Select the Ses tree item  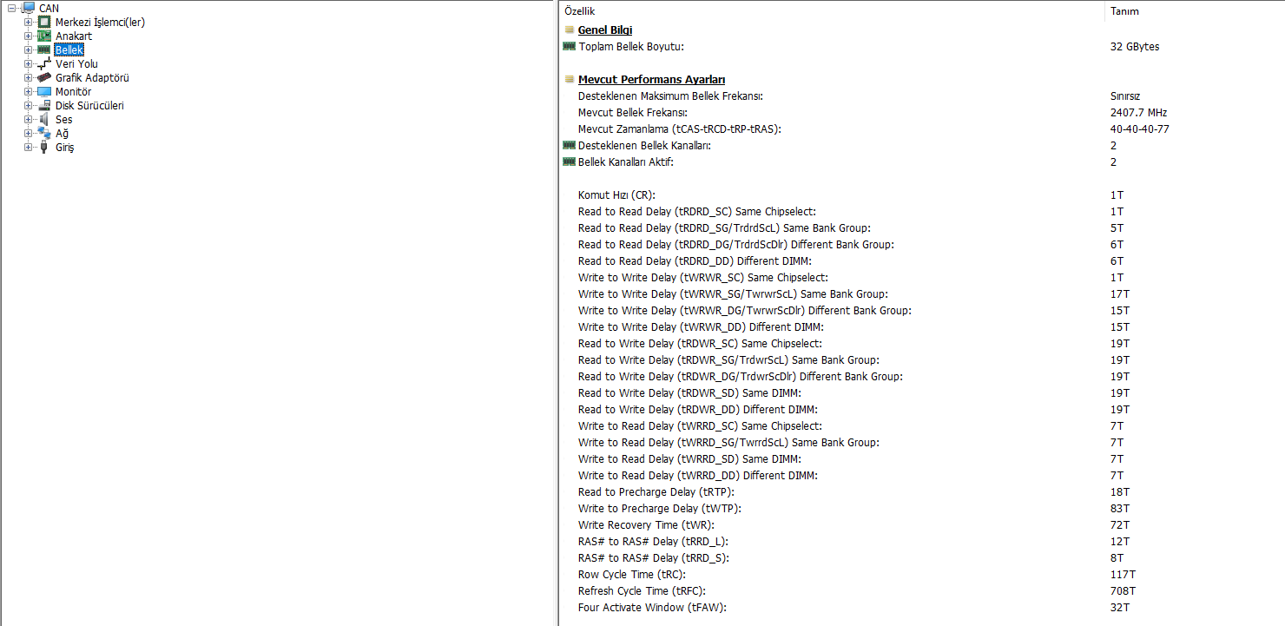coord(63,119)
